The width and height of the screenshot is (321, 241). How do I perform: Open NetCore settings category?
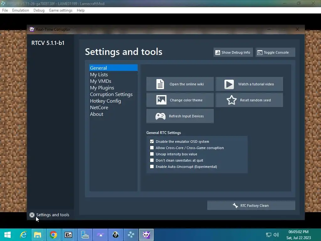coord(113,107)
